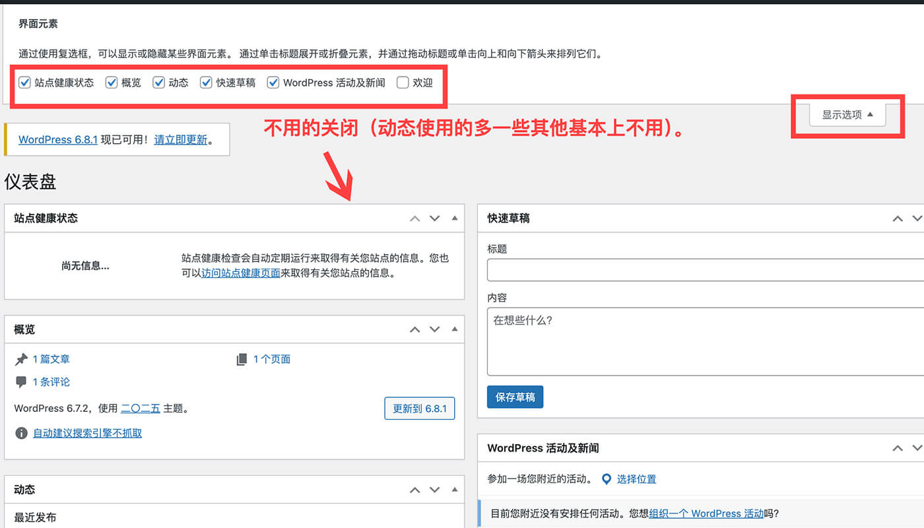The image size is (924, 528).
Task: Toggle the 动态 checkbox
Action: 158,82
